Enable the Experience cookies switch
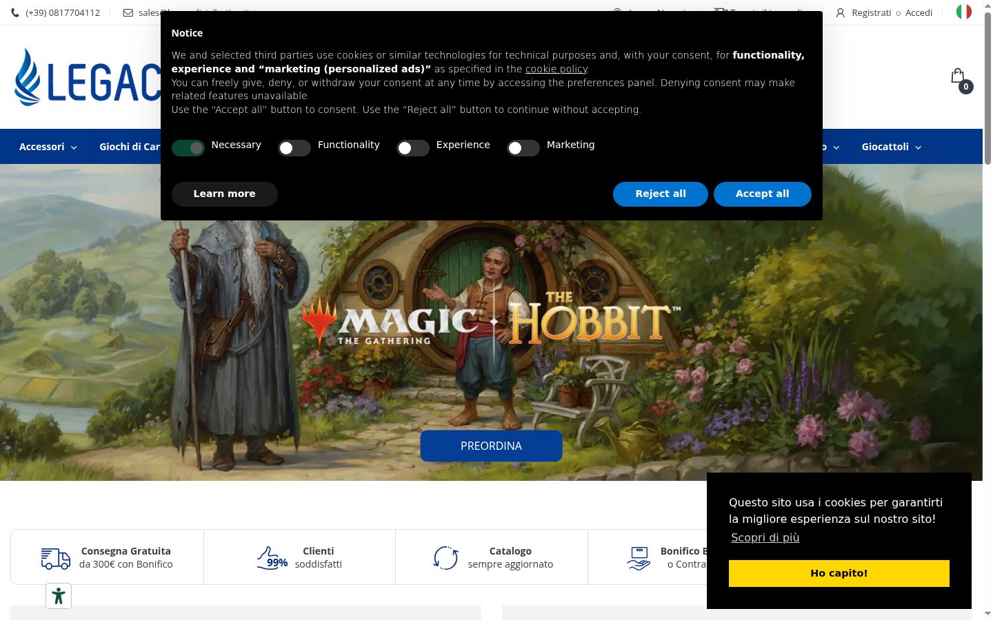Viewport: 993px width, 620px height. click(413, 148)
